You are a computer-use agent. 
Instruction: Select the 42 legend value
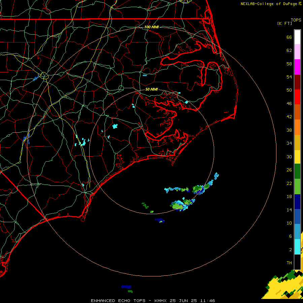[x=289, y=117]
